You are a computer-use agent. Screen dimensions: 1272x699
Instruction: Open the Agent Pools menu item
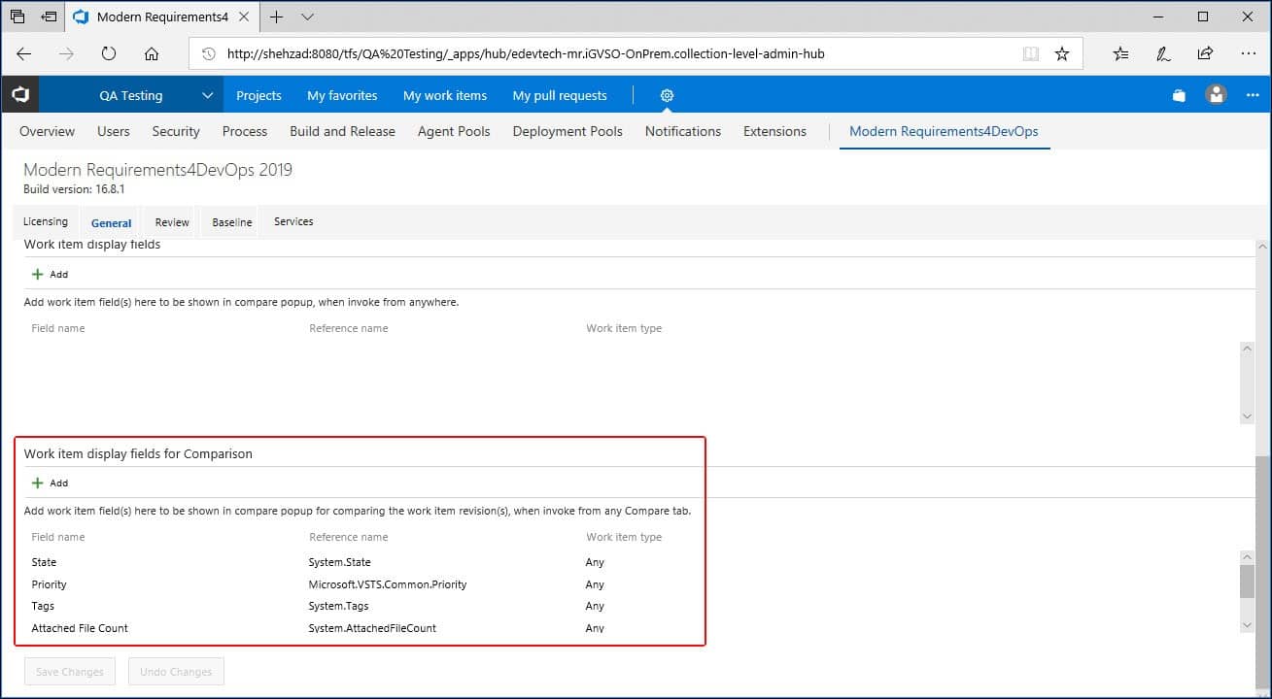[x=454, y=131]
